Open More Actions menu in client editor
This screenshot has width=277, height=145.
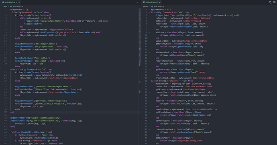[137, 2]
